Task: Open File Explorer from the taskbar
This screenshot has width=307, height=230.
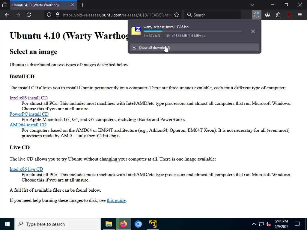Action: 109,224
